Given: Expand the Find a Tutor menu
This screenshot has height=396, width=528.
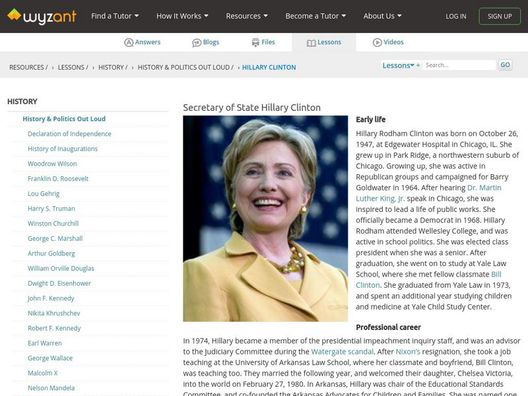Looking at the screenshot, I should point(115,16).
